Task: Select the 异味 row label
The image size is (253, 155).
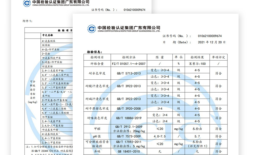Action: (x=97, y=151)
